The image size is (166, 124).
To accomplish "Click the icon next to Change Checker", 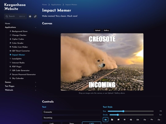I will 10,35.
